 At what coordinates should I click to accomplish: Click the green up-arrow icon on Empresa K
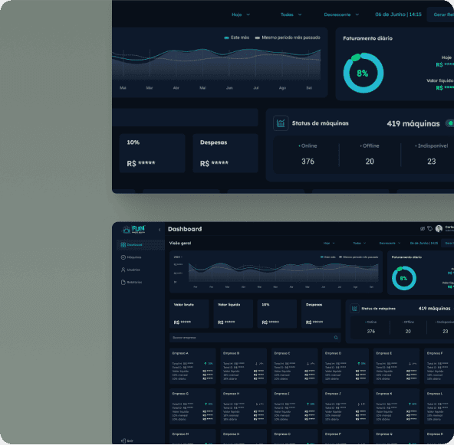coord(410,404)
